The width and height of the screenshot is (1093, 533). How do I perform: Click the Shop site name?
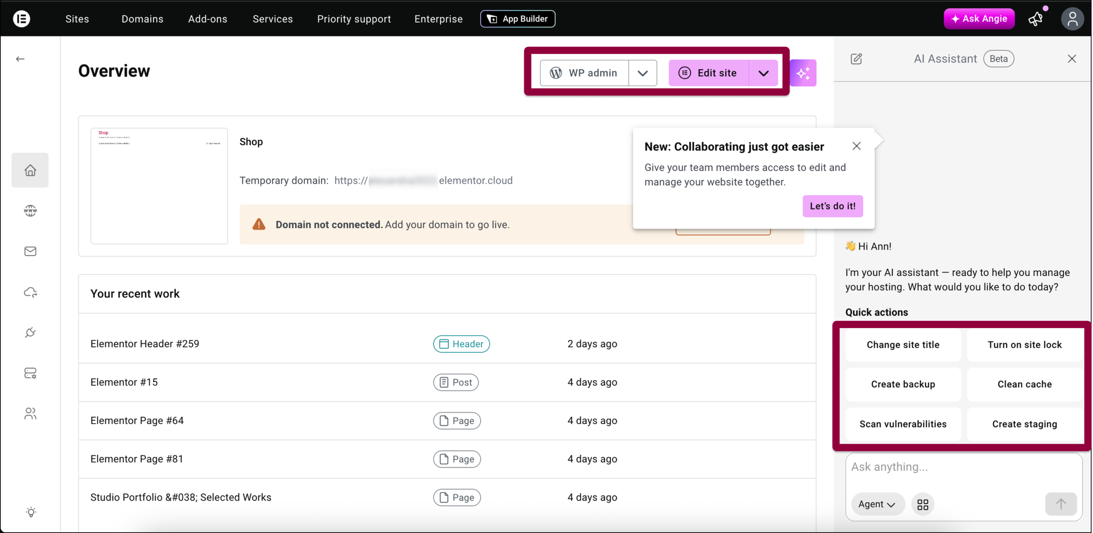pos(251,142)
